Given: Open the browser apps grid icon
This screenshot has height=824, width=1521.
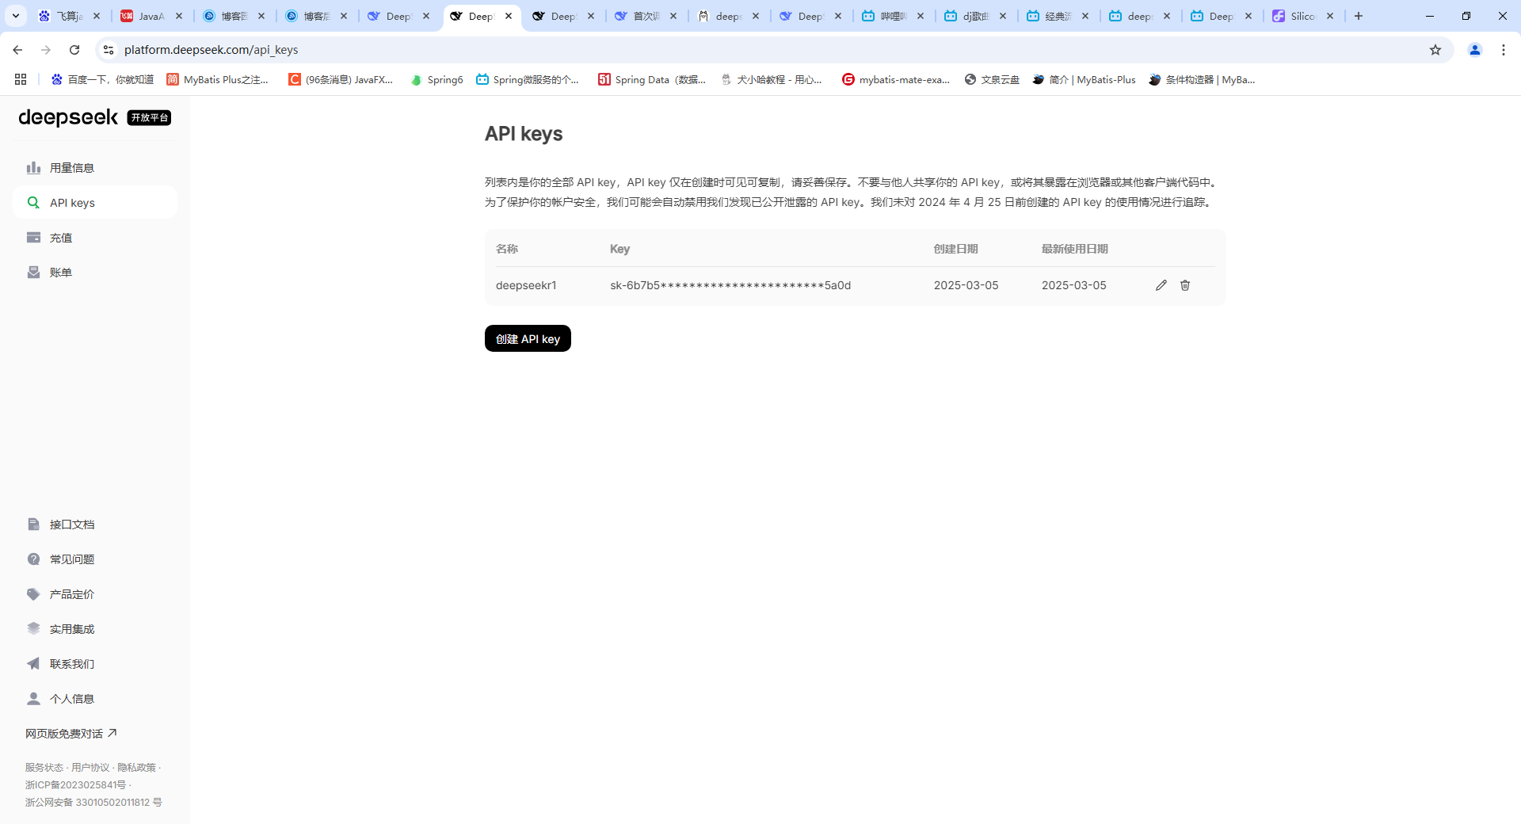Looking at the screenshot, I should 21,79.
